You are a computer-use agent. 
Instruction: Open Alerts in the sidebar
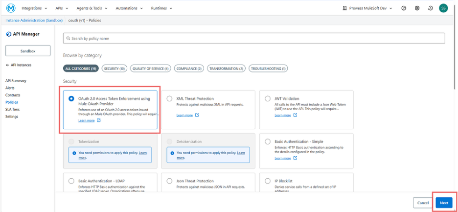click(x=10, y=88)
